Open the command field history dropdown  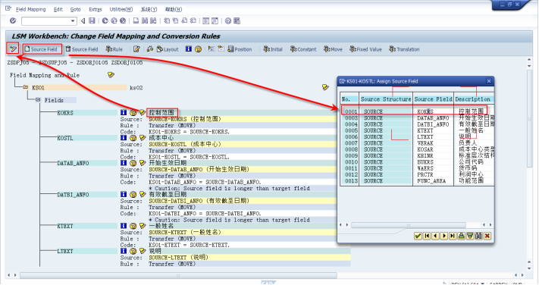(x=73, y=21)
